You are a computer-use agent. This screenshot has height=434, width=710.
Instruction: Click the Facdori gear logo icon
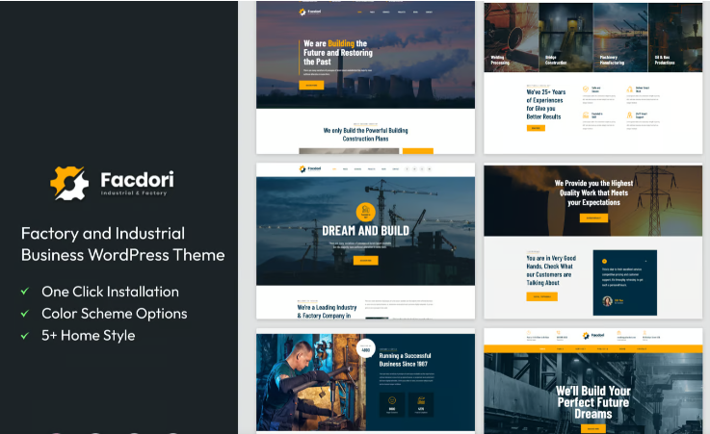tap(69, 183)
